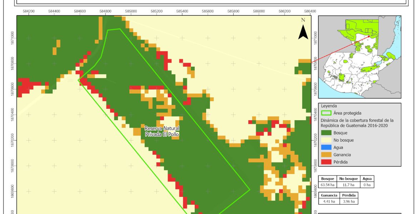Click the 0 ha Agua table cell
The height and width of the screenshot is (214, 418).
(x=367, y=185)
